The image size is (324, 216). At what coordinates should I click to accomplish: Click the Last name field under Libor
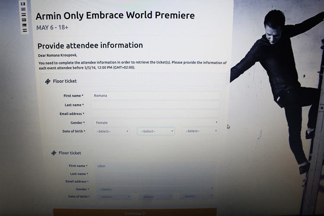155,174
